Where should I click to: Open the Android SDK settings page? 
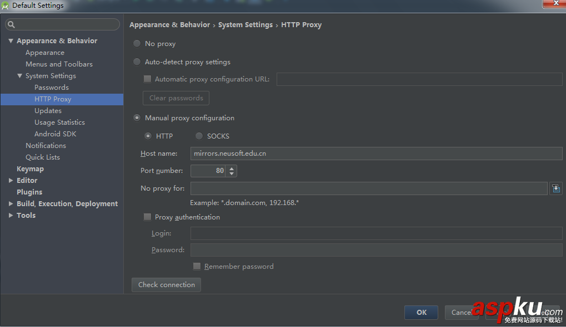(x=55, y=134)
